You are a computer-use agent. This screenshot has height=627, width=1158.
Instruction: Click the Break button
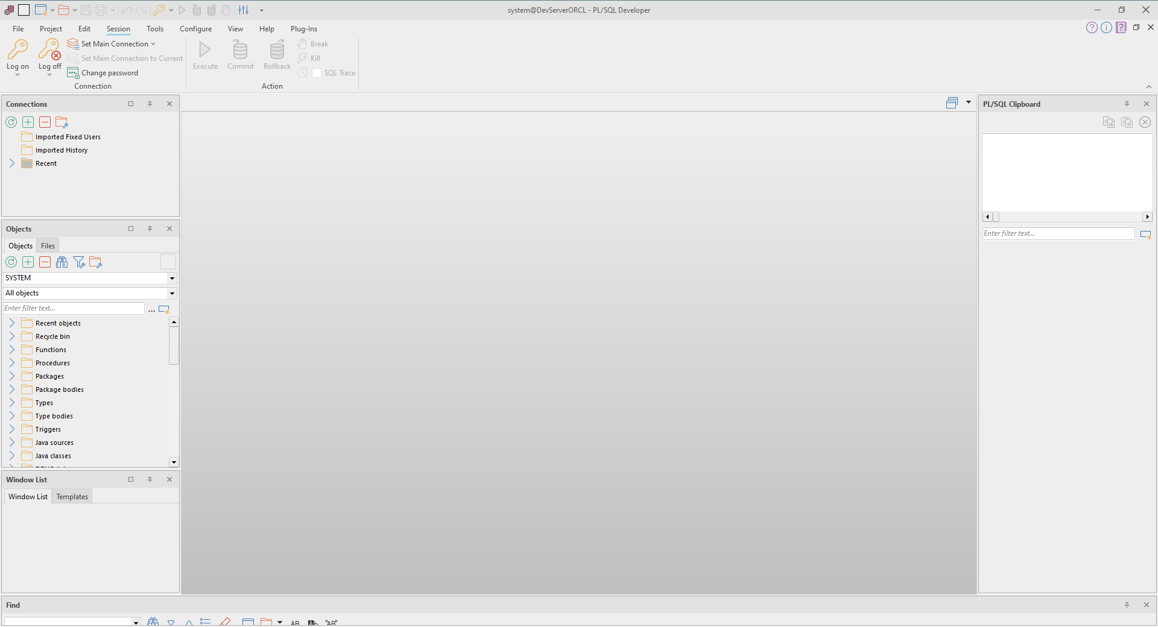coord(313,44)
